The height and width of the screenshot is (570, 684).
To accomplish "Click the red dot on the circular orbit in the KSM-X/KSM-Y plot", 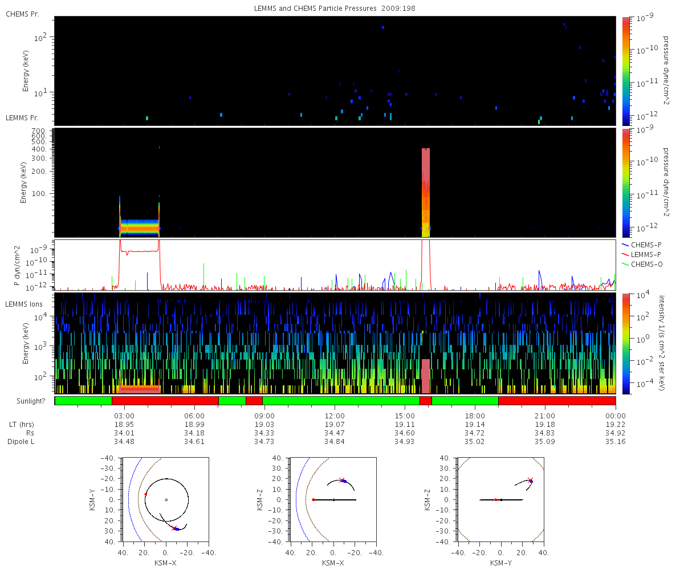I will pyautogui.click(x=145, y=494).
